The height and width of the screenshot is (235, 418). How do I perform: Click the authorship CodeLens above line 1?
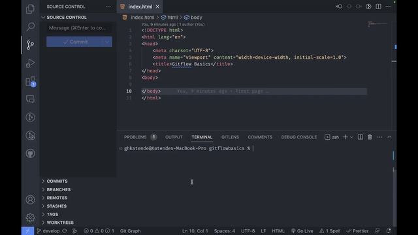173,25
